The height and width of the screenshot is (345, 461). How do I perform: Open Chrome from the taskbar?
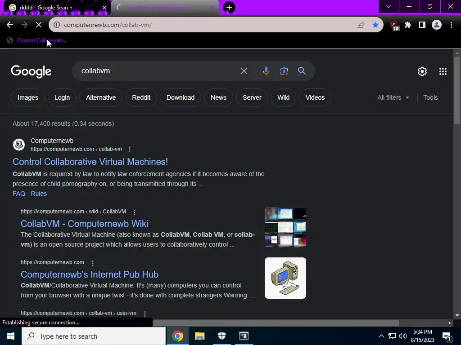click(177, 336)
